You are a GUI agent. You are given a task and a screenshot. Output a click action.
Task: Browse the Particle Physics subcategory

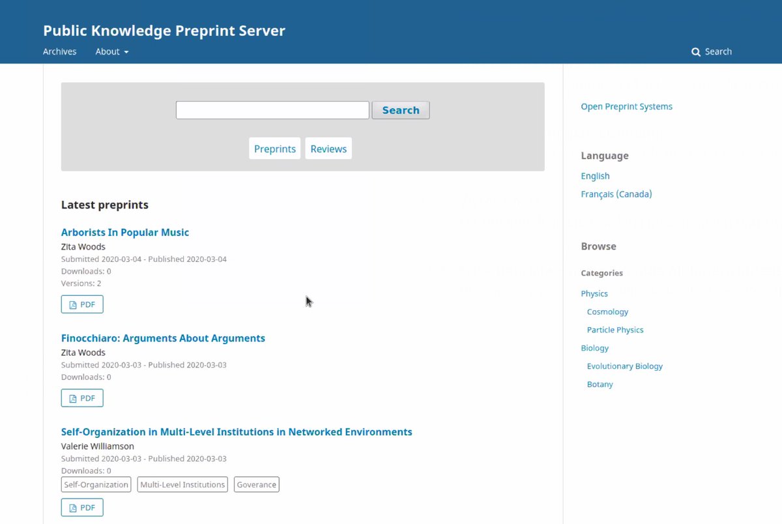[615, 330]
